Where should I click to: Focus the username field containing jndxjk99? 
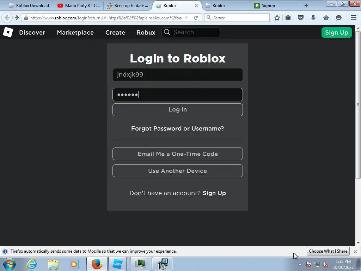coord(178,75)
